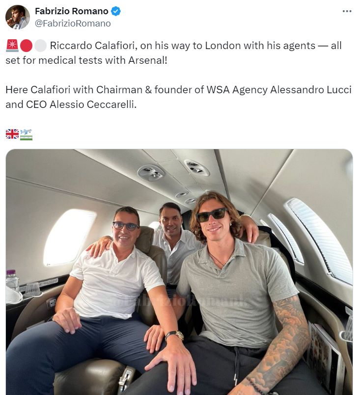The width and height of the screenshot is (360, 395).
Task: Open the @FabrizioRomano handle link
Action: click(73, 24)
